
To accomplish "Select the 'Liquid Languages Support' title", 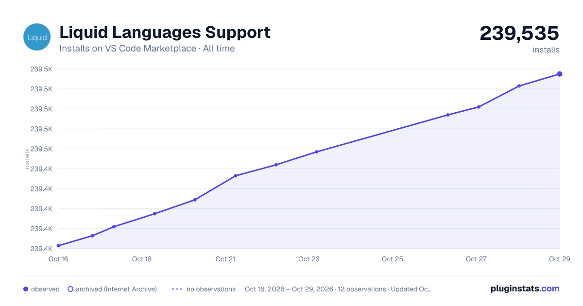I will [165, 33].
